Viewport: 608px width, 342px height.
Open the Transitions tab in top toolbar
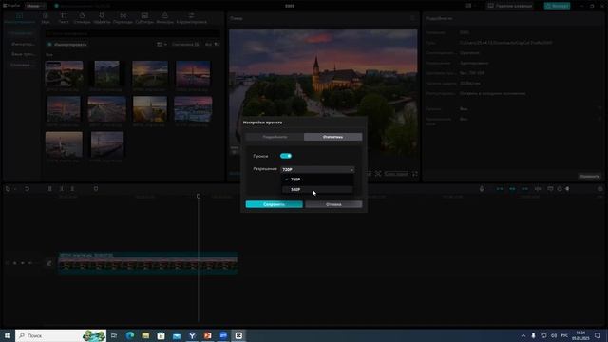(123, 18)
